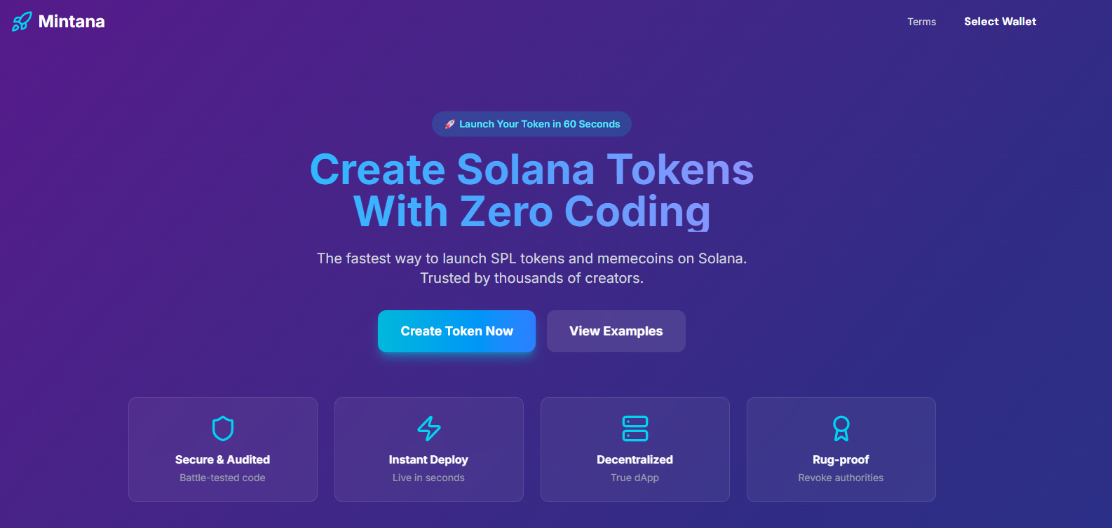The image size is (1112, 528).
Task: Select the Decentralized True dApp card
Action: pyautogui.click(x=635, y=450)
